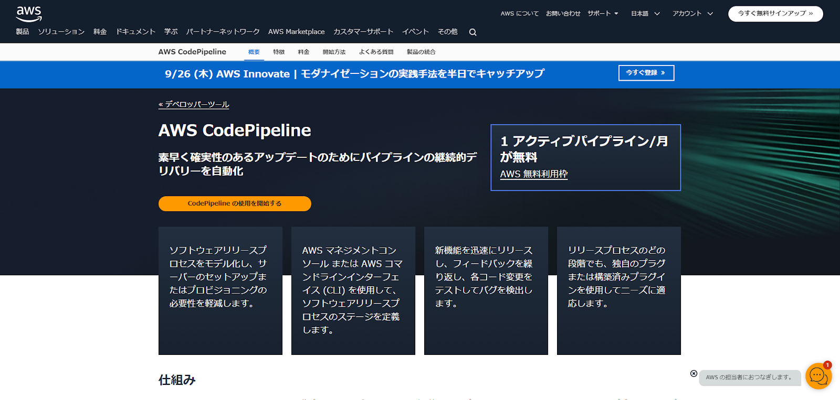Switch to the 開始方法 tab
The width and height of the screenshot is (840, 400).
pyautogui.click(x=334, y=52)
